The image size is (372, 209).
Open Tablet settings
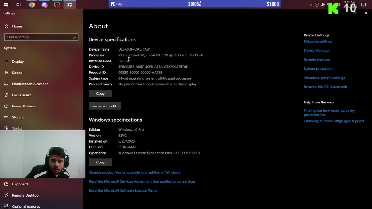[17, 128]
